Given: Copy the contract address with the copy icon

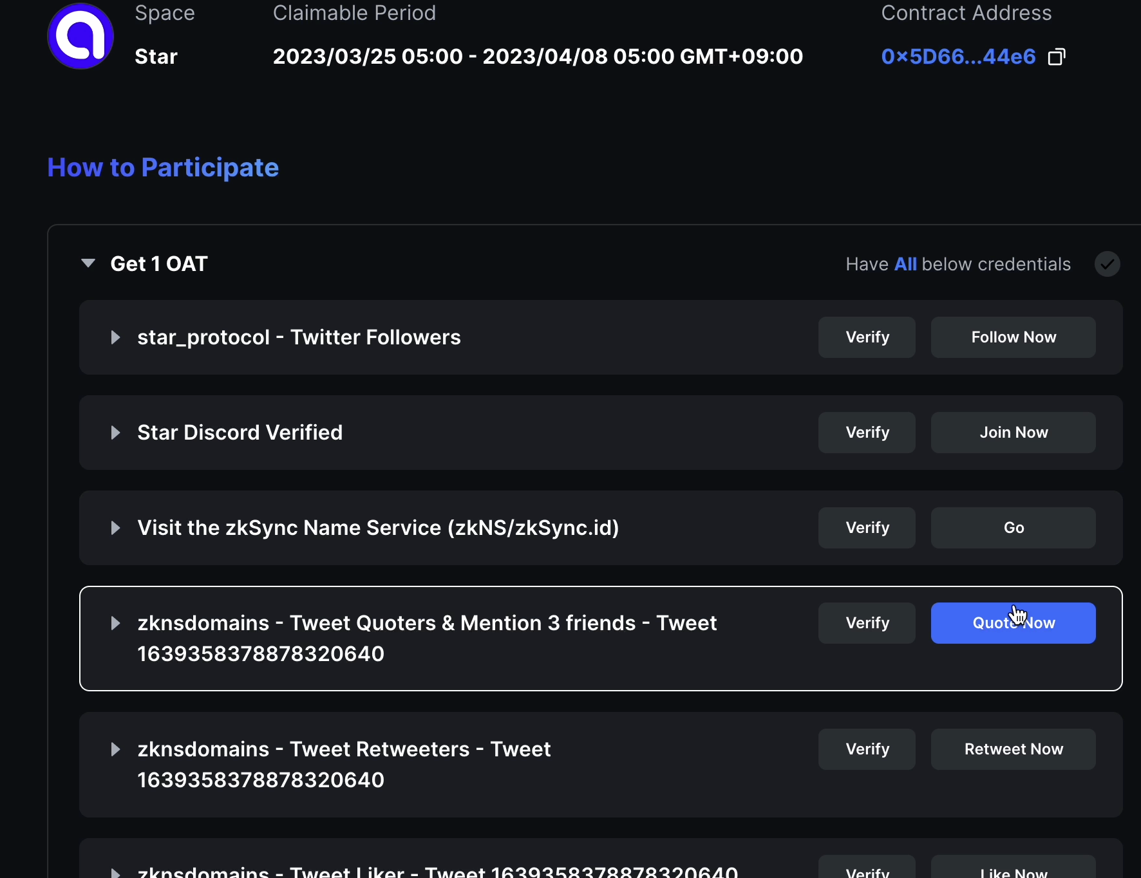Looking at the screenshot, I should click(1057, 57).
